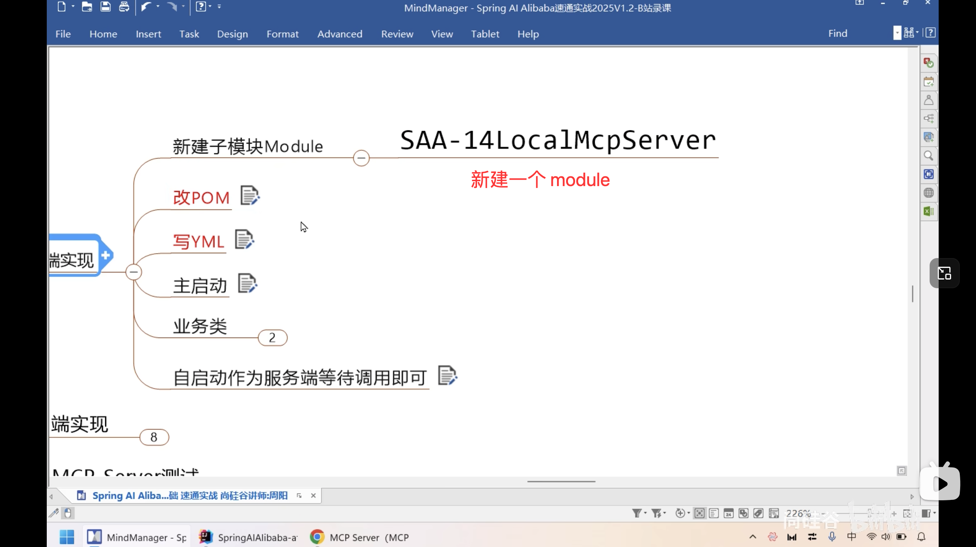Open the Search magnifier in right sidebar

[928, 156]
